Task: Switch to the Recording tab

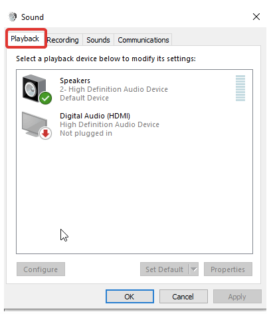Action: coord(63,40)
